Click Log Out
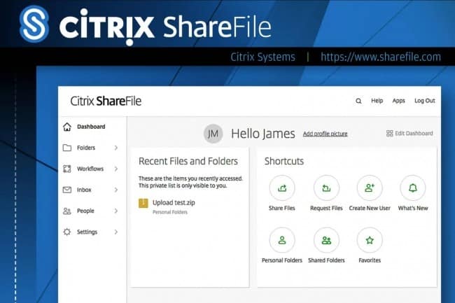Image resolution: width=455 pixels, height=303 pixels. point(424,101)
